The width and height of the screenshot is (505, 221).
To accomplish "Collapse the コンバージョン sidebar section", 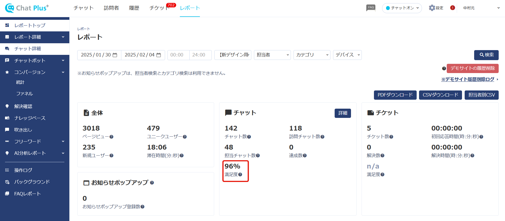I will [x=35, y=72].
